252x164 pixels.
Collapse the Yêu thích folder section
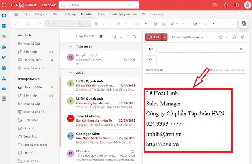coord(14,35)
